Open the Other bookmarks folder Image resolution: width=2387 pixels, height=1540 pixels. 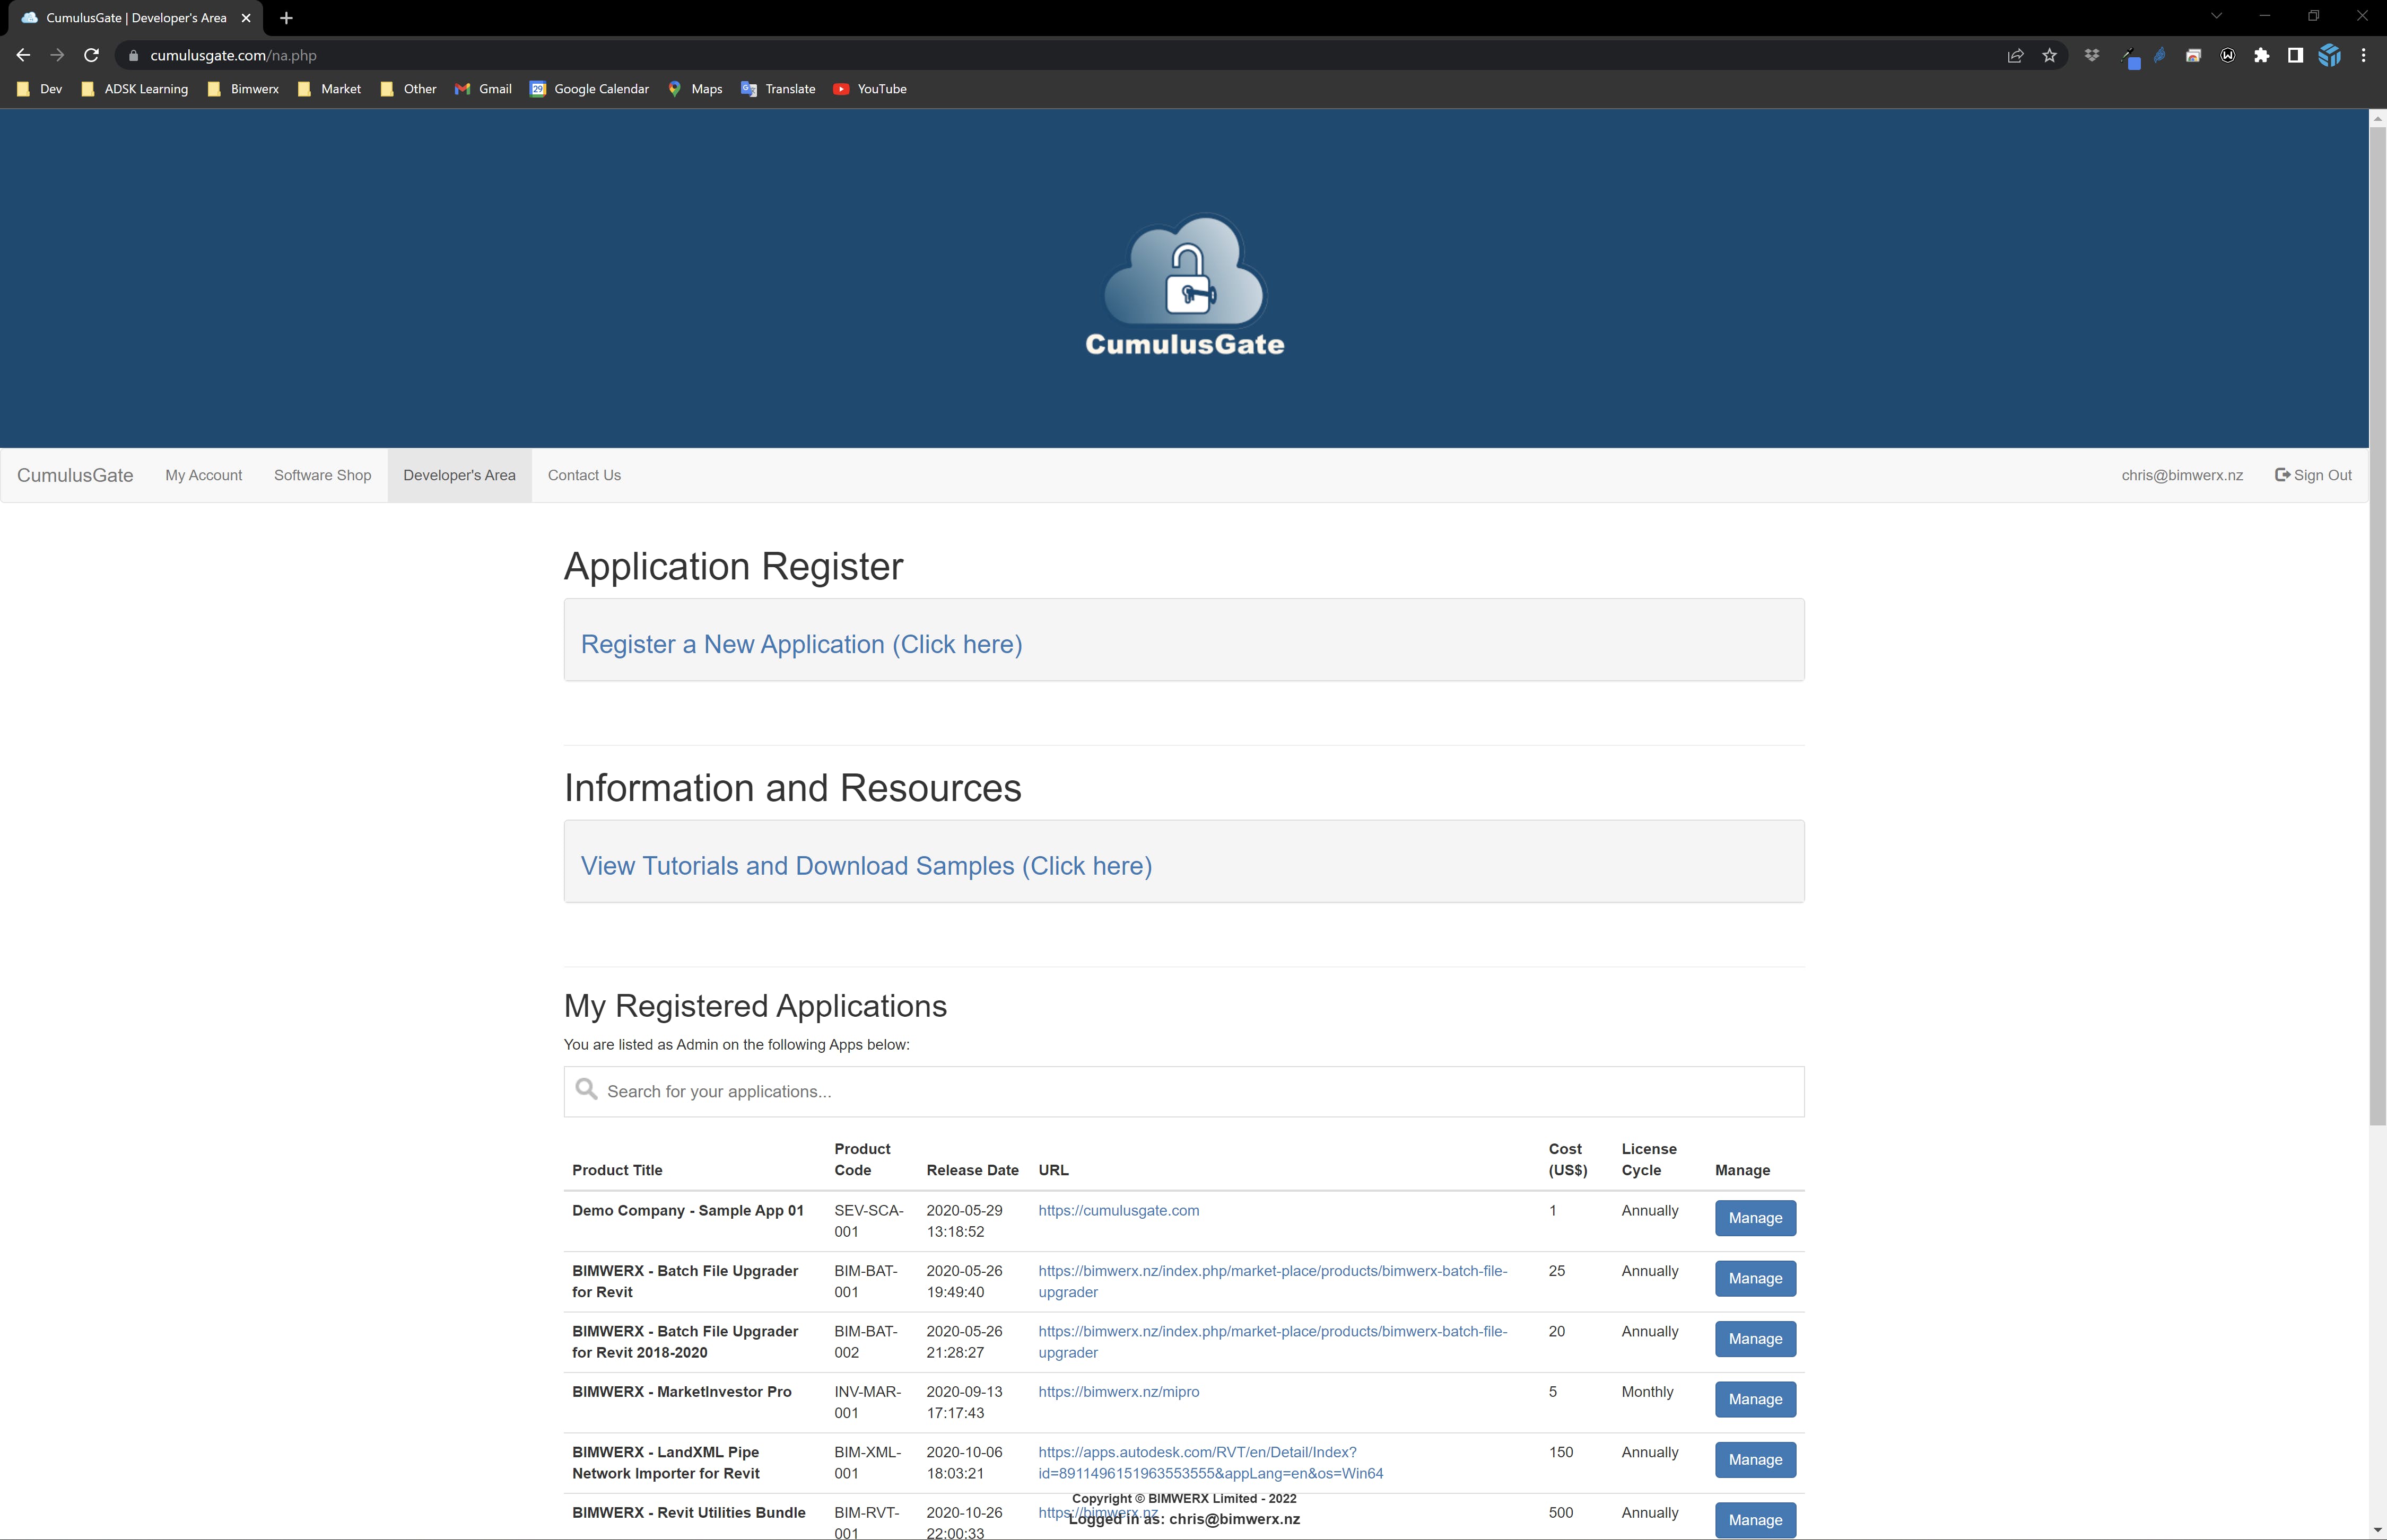pos(408,89)
